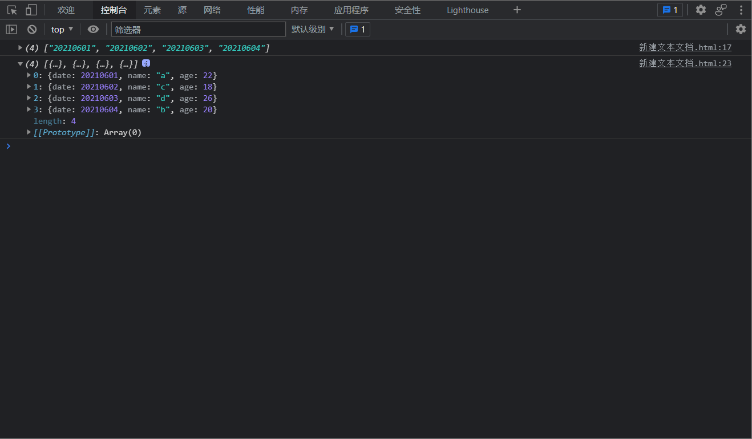Viewport: 752px width, 439px height.
Task: Expand the [[Prototype]] Array(0) entry
Action: click(29, 132)
